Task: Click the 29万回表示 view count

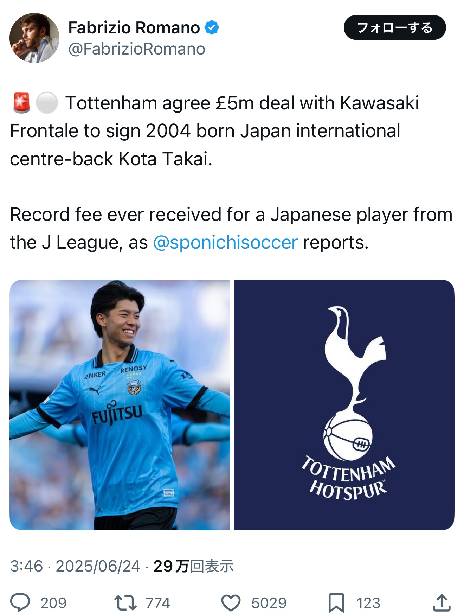Action: point(193,566)
